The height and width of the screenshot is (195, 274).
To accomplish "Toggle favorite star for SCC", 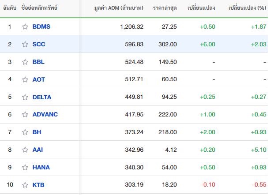I will 25,44.
